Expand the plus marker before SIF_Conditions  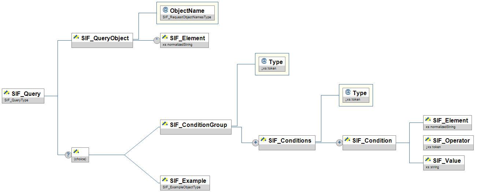point(255,143)
